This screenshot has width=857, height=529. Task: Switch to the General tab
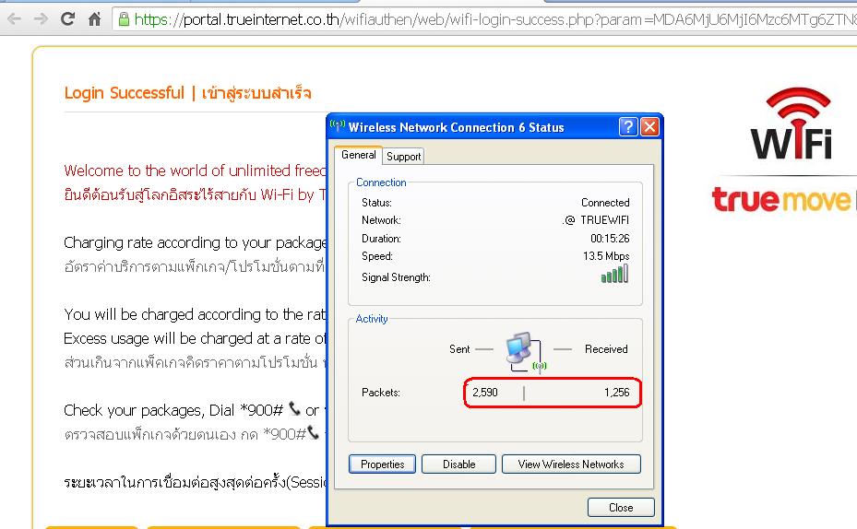pos(358,155)
